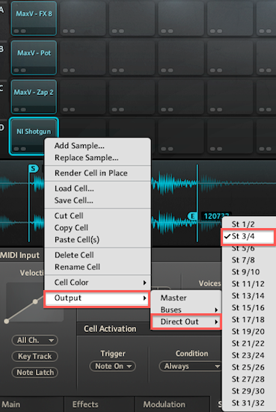Select the MaxV - Zap 2 cell
This screenshot has width=276, height=412.
click(x=34, y=96)
